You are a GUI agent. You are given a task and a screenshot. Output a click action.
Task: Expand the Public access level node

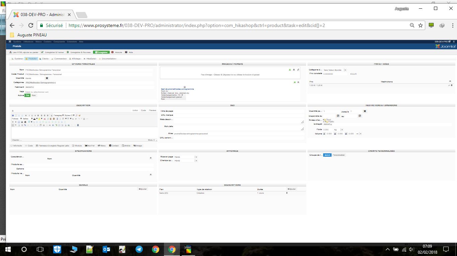point(324,122)
